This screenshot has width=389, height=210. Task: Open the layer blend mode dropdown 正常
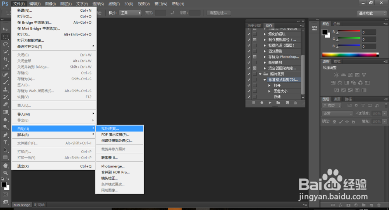[337, 113]
